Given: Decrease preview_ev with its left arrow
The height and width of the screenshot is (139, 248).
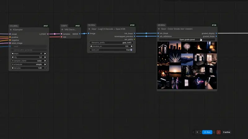Looking at the screenshot, I should [x=91, y=46].
